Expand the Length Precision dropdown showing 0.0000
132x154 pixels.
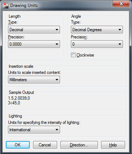34,44
